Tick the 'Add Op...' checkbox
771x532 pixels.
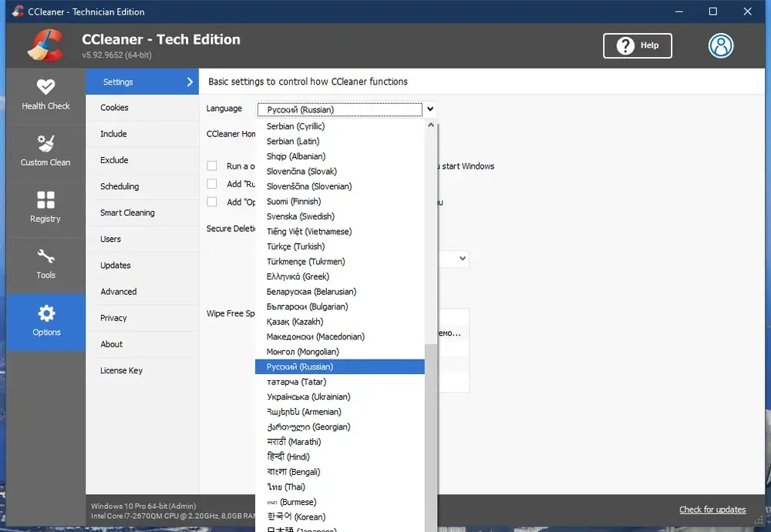212,202
